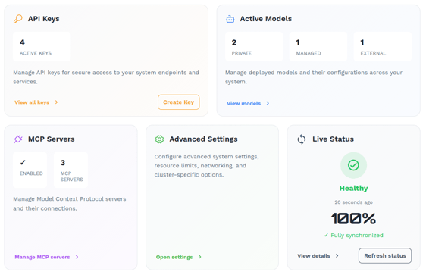Click the chevron next to View models
Viewport: 426px width, 275px height.
tap(268, 103)
